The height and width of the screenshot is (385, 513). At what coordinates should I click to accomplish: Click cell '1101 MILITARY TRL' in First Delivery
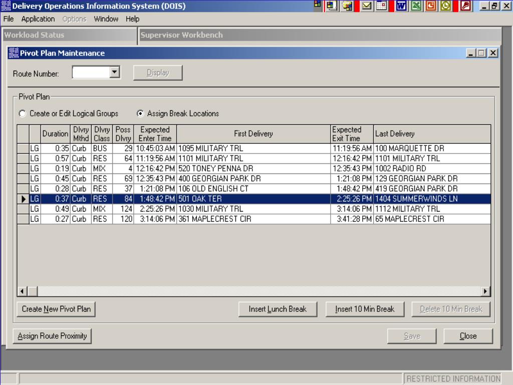tap(253, 158)
